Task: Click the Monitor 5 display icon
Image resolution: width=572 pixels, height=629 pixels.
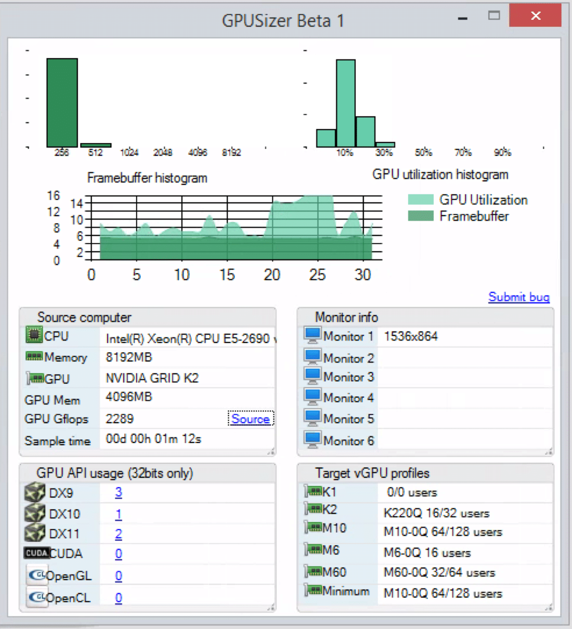Action: [x=312, y=418]
